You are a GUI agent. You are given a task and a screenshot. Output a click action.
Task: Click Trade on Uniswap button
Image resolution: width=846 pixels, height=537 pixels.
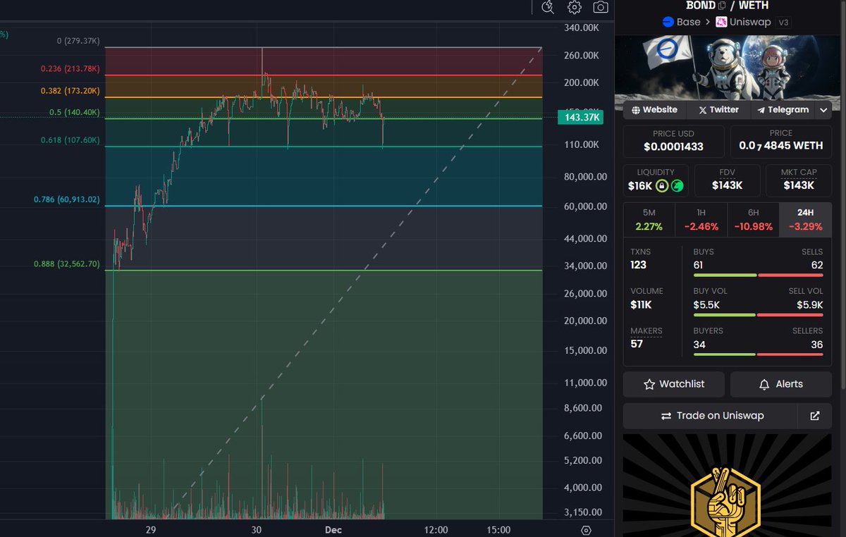click(x=711, y=416)
